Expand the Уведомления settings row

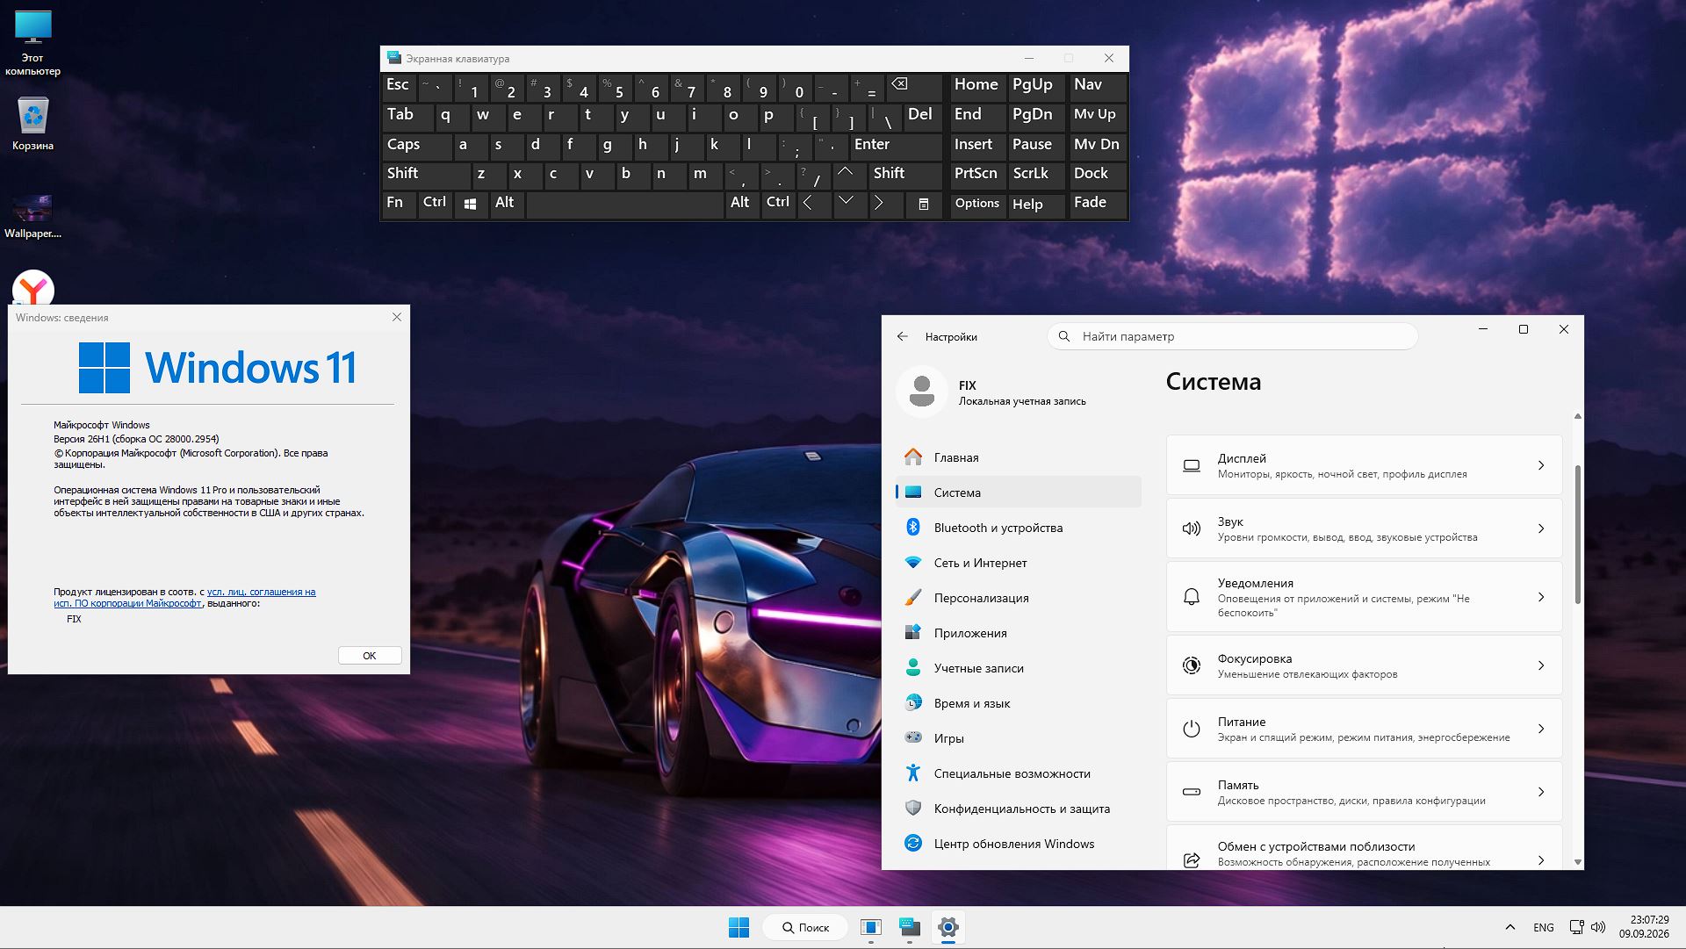click(x=1364, y=597)
